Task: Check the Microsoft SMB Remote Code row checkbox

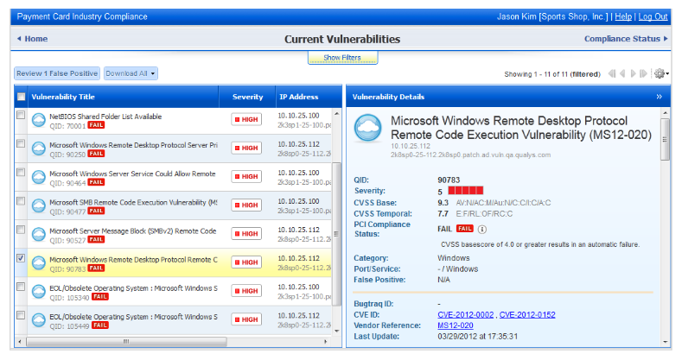Action: (x=21, y=200)
